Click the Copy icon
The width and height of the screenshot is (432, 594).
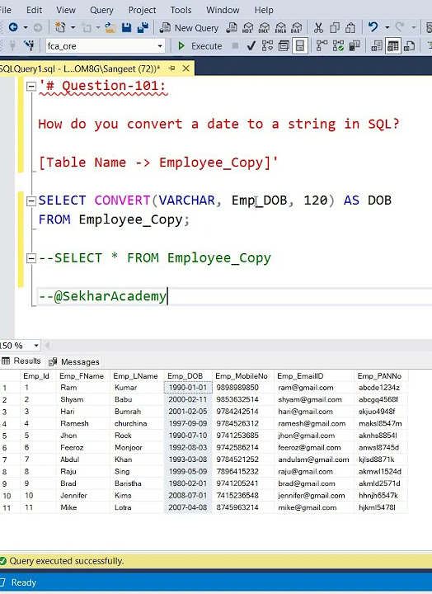(x=335, y=28)
